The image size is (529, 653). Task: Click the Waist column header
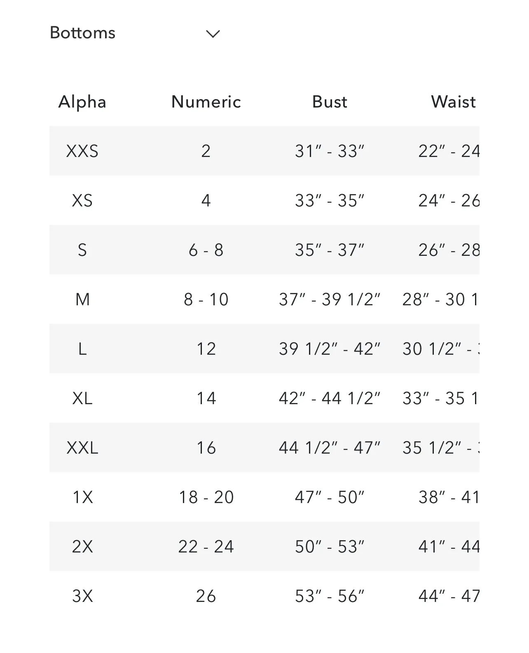point(453,102)
